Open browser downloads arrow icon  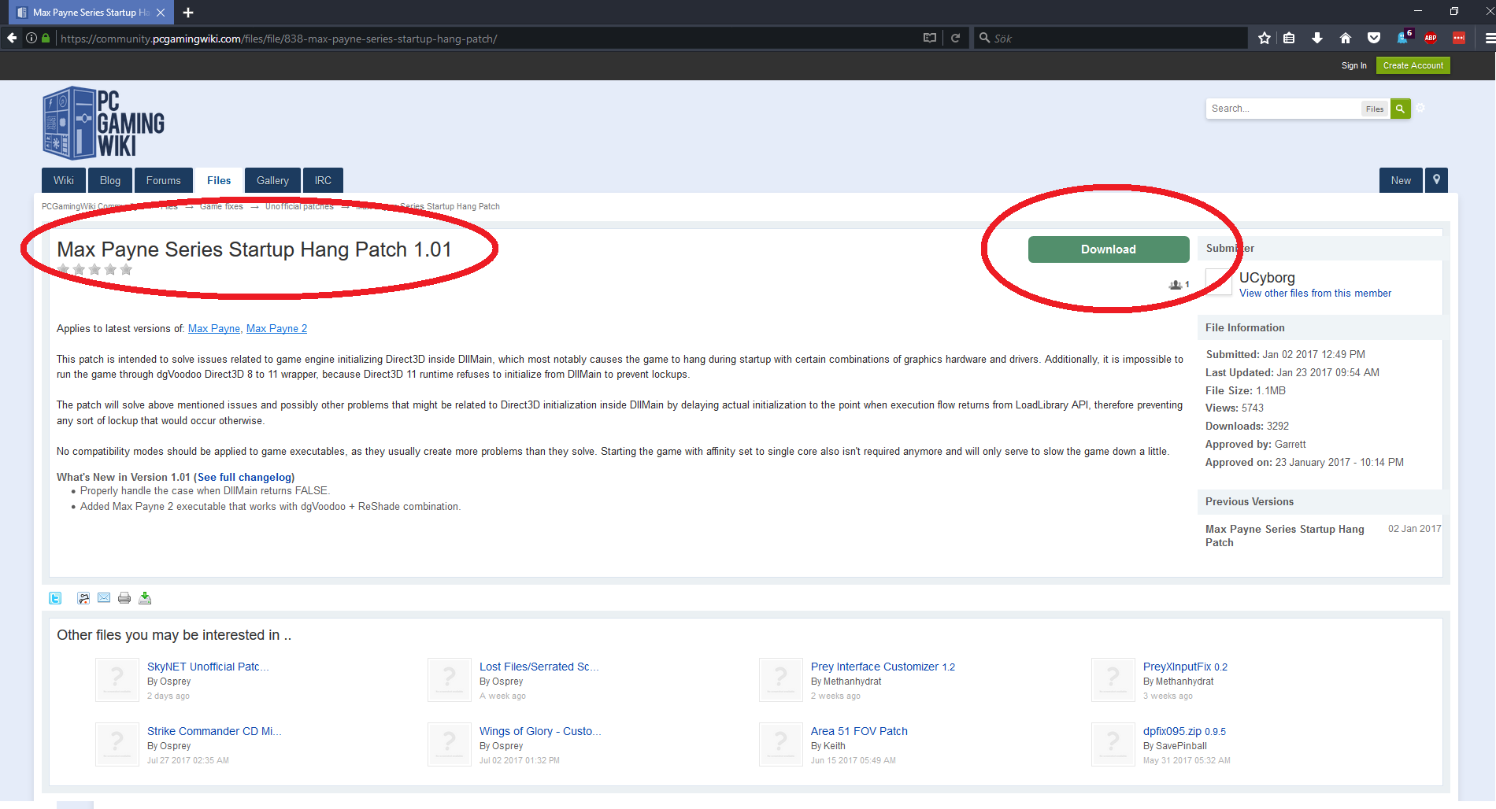1317,38
